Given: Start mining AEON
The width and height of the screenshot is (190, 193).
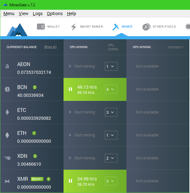Looking at the screenshot, I should [x=82, y=66].
